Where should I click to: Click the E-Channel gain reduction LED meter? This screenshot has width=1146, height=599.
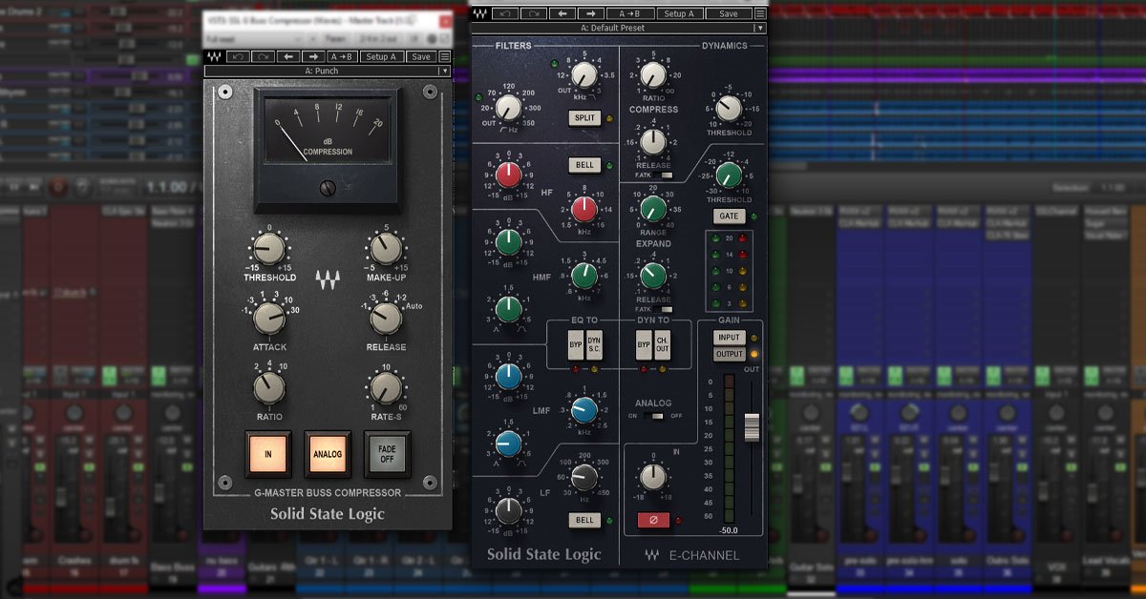coord(728,270)
